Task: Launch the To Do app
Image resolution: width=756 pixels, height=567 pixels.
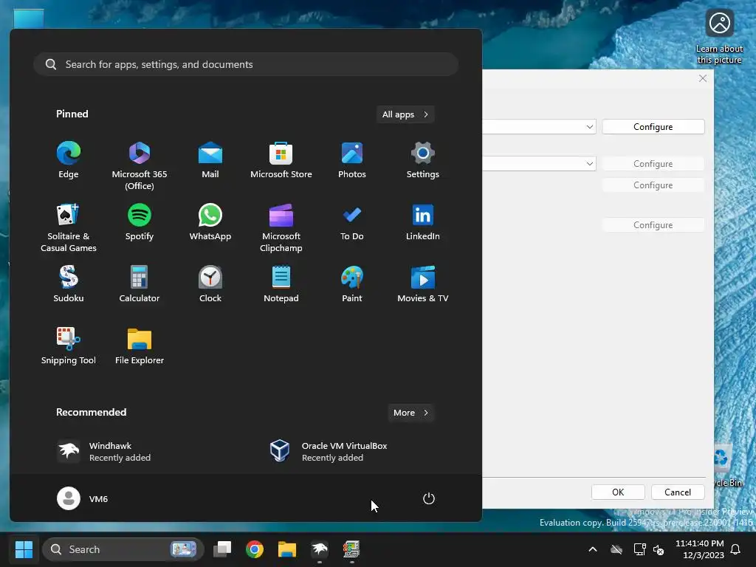Action: pos(352,221)
